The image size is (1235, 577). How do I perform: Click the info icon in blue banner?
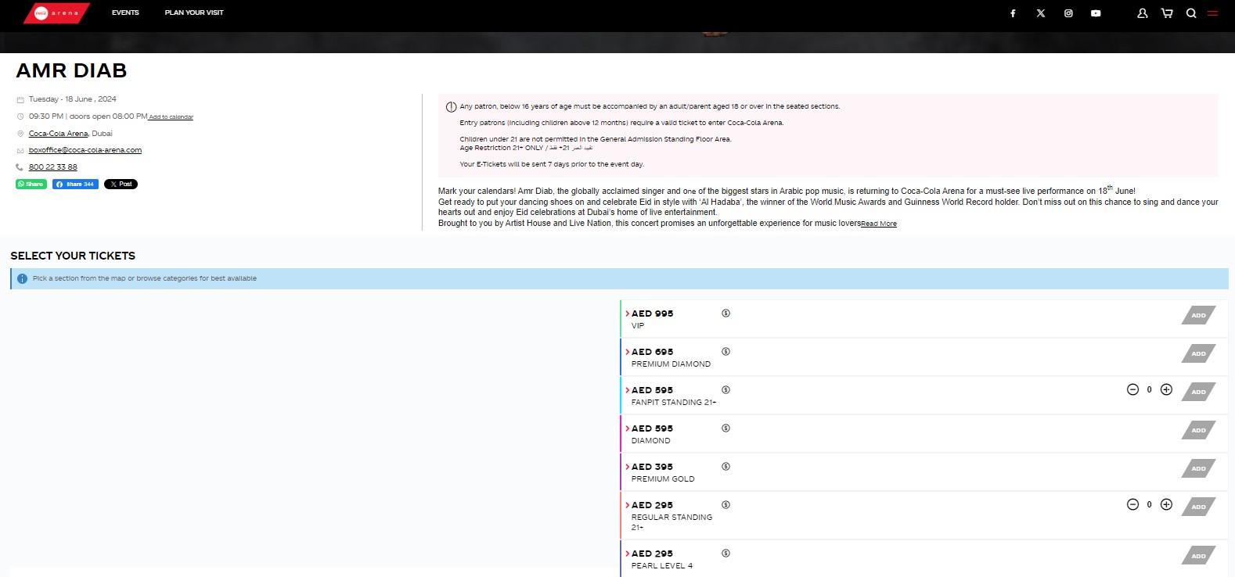point(22,278)
